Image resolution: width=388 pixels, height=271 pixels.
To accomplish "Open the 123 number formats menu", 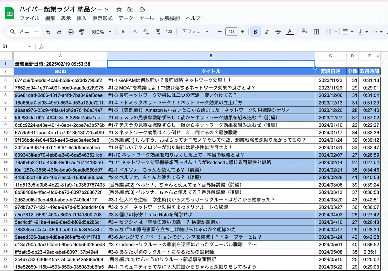I will pyautogui.click(x=169, y=32).
